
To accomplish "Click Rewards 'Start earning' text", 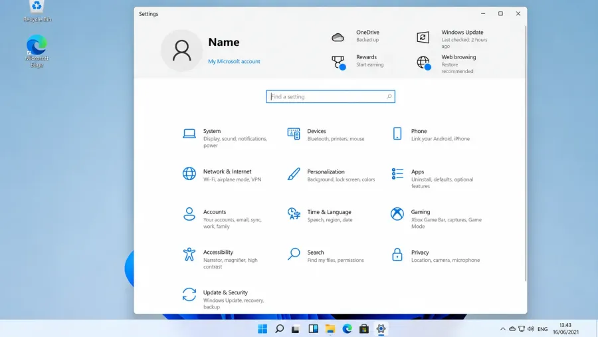I will click(x=369, y=64).
